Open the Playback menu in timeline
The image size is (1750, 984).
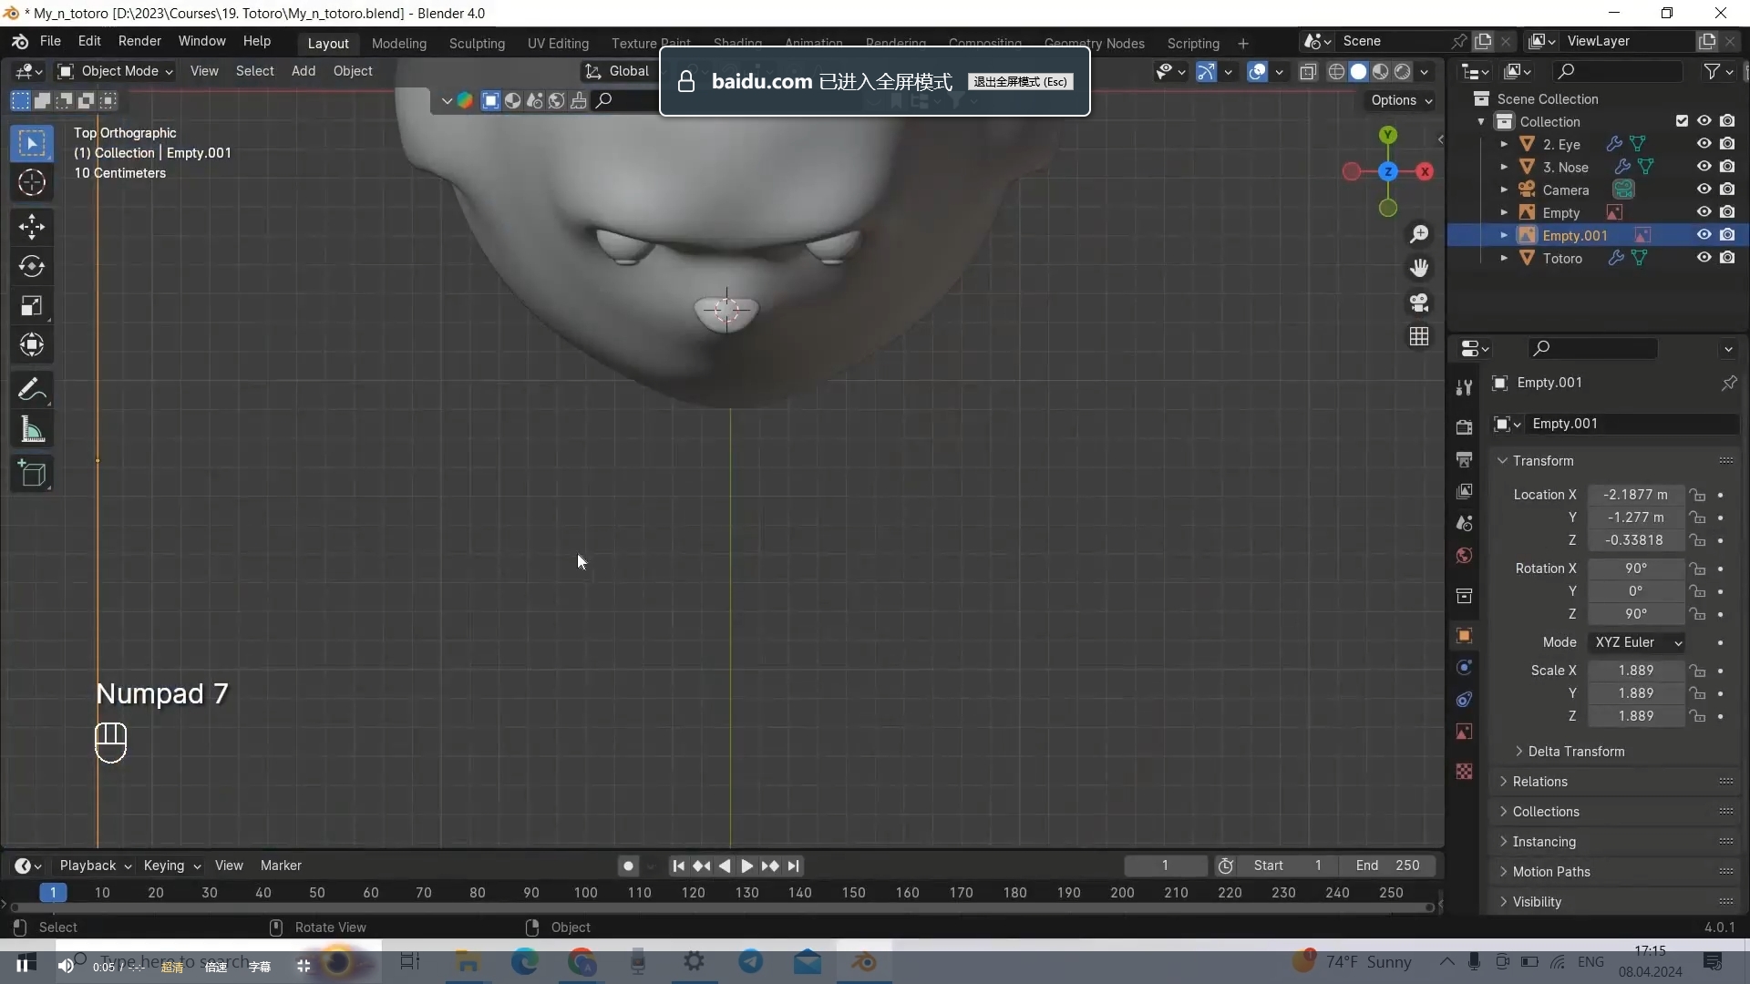[x=95, y=866]
